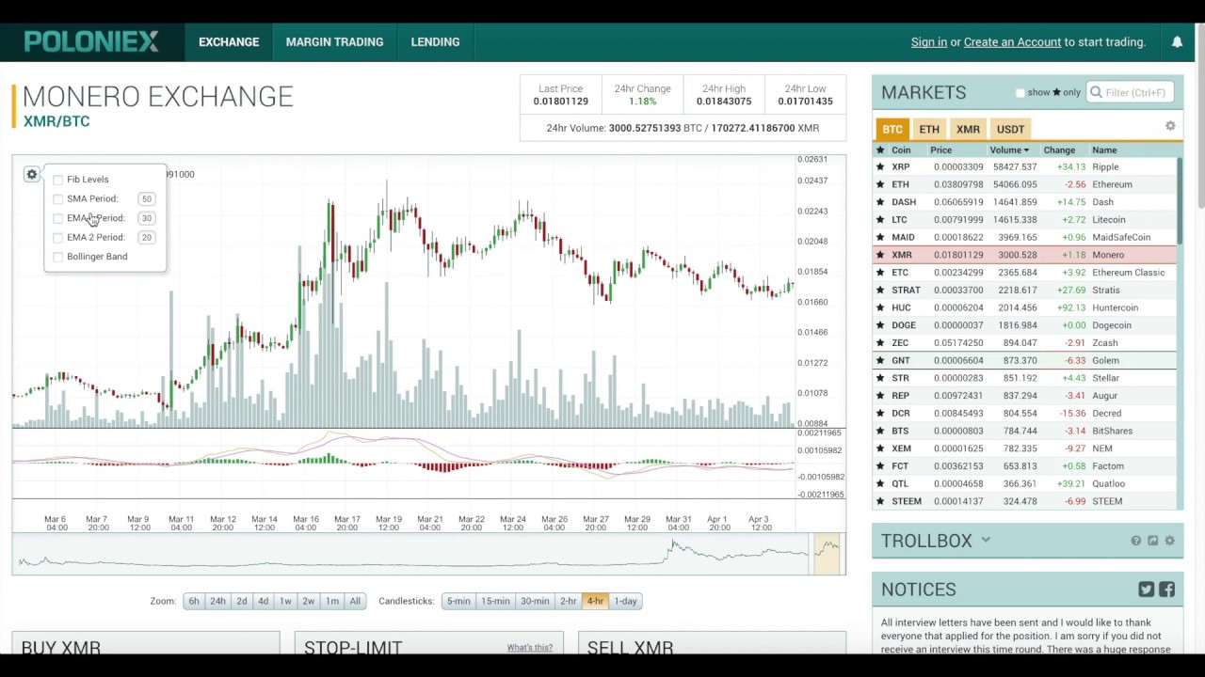Switch to the USDT markets tab

[1010, 129]
